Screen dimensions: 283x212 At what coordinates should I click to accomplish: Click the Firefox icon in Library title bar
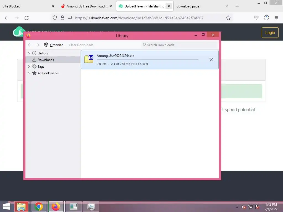click(x=28, y=36)
